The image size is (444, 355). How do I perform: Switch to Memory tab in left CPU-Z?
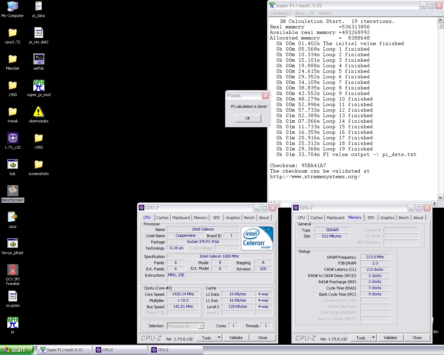click(200, 218)
